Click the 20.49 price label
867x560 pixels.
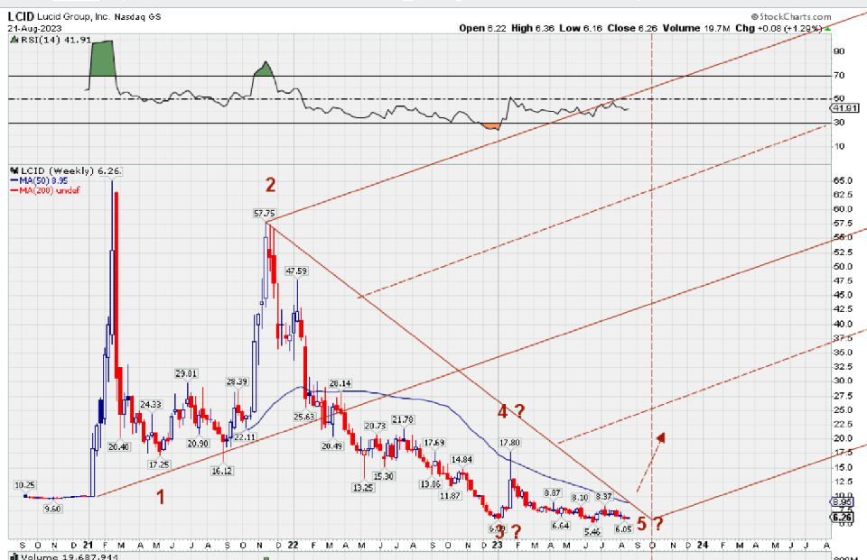(332, 445)
